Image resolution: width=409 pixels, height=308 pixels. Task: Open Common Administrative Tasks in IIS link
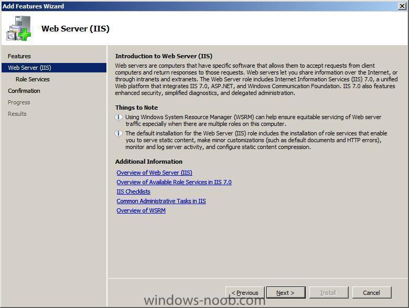[161, 201]
